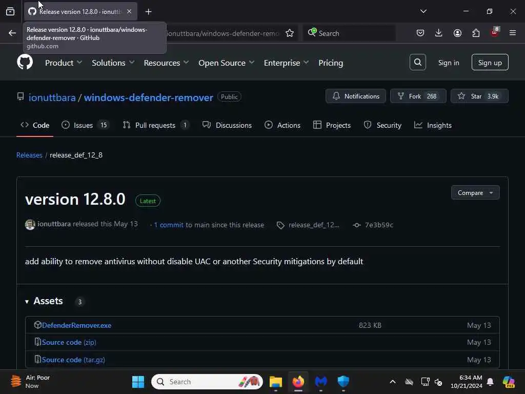Open the Pocket save icon

pos(420,33)
